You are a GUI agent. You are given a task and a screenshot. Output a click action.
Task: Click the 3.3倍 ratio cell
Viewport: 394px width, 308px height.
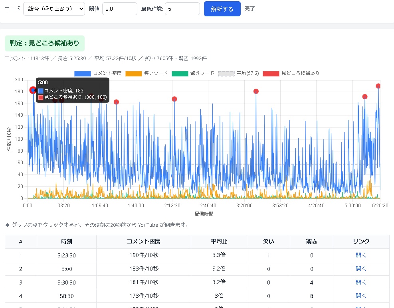tap(219, 255)
